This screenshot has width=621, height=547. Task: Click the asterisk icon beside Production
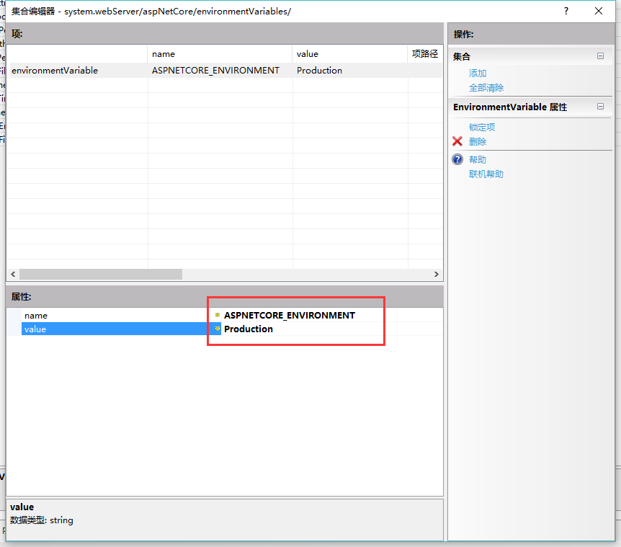click(x=217, y=329)
